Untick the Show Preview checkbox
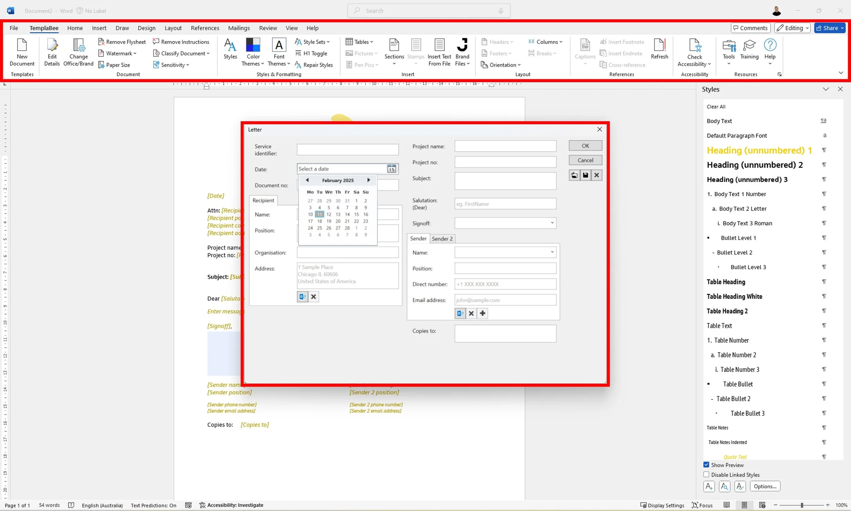 (x=706, y=464)
